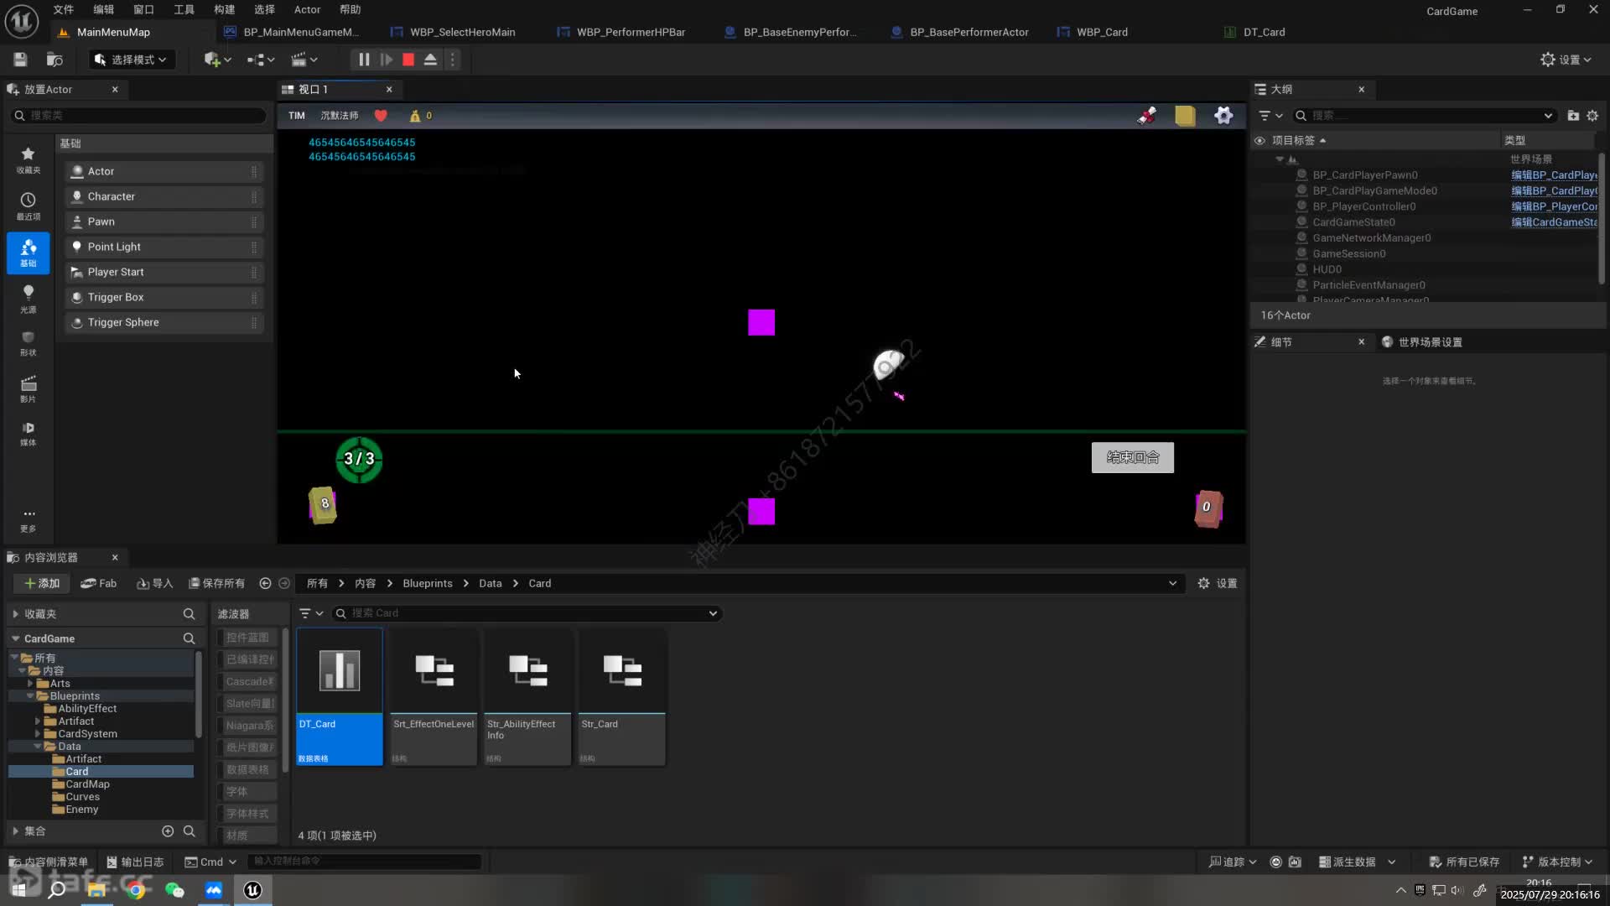
Task: Expand the Collections section
Action: [x=16, y=831]
